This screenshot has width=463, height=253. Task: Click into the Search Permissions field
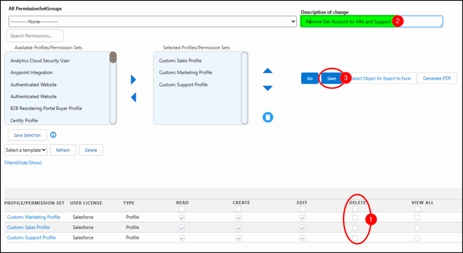pos(35,36)
